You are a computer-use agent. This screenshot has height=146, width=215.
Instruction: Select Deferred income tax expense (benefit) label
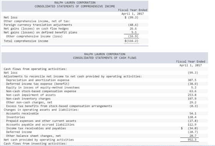[x=38, y=84]
